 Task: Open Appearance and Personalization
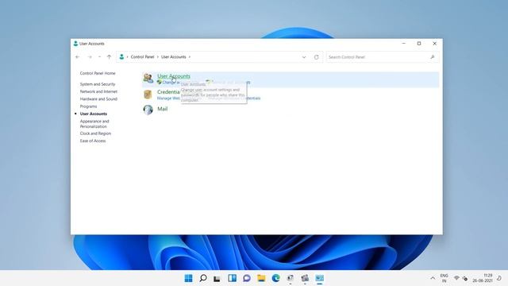point(94,124)
